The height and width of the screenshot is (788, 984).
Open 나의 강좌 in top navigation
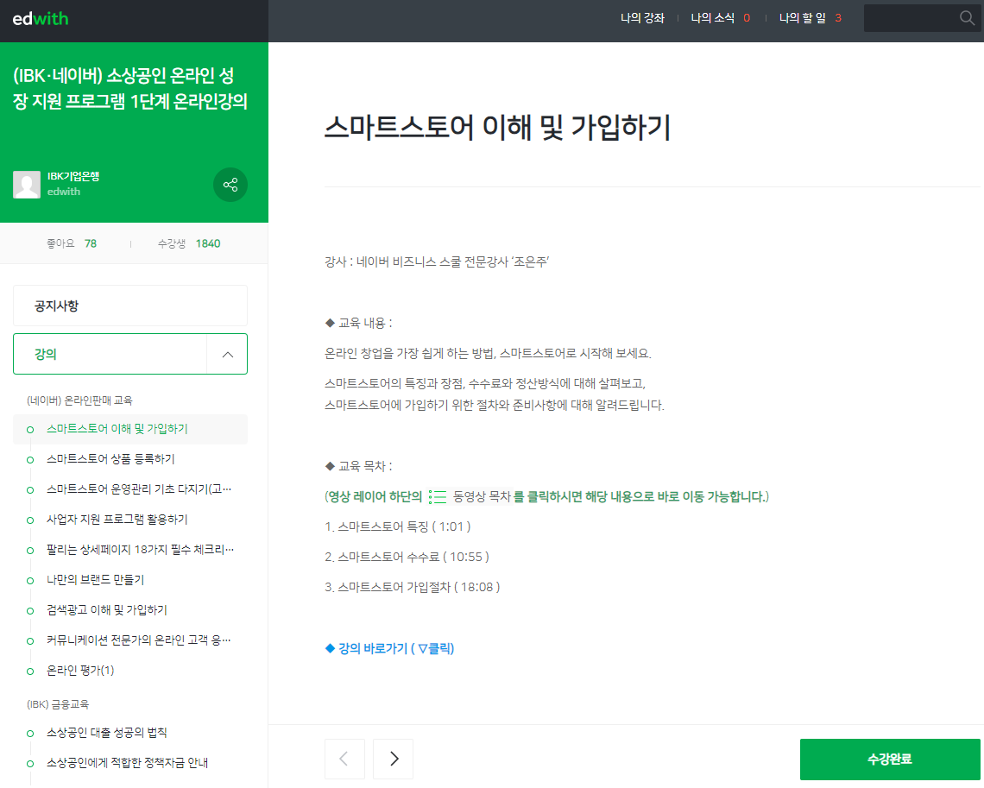(x=642, y=18)
